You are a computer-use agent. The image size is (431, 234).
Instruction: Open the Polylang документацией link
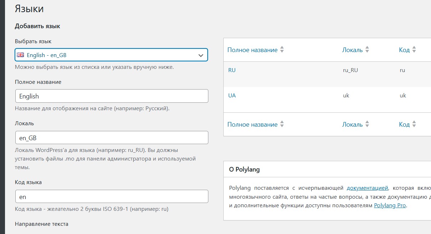(367, 188)
